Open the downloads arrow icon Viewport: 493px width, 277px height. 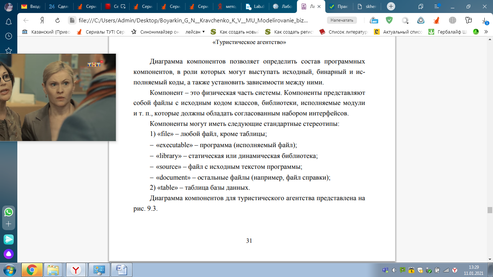pos(484,21)
